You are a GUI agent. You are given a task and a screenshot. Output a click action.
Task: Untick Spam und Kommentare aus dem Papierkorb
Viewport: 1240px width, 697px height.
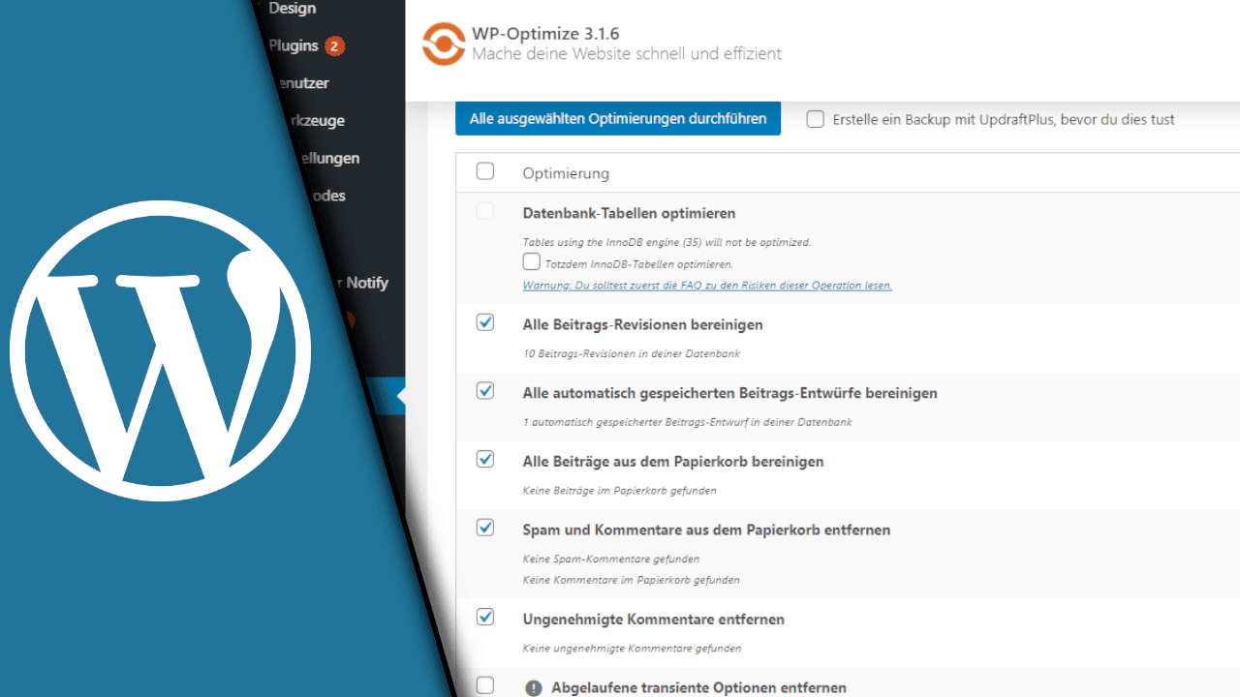coord(485,528)
